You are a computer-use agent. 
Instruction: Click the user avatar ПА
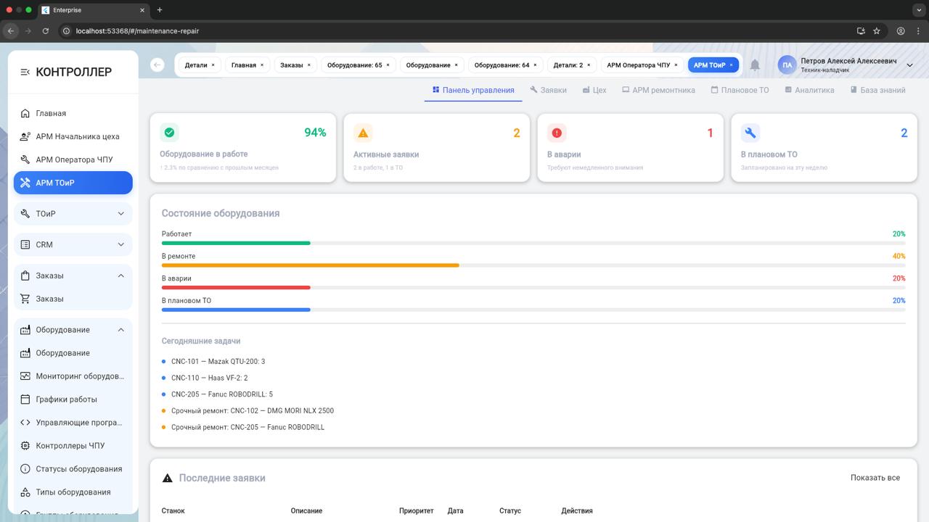[x=787, y=65]
